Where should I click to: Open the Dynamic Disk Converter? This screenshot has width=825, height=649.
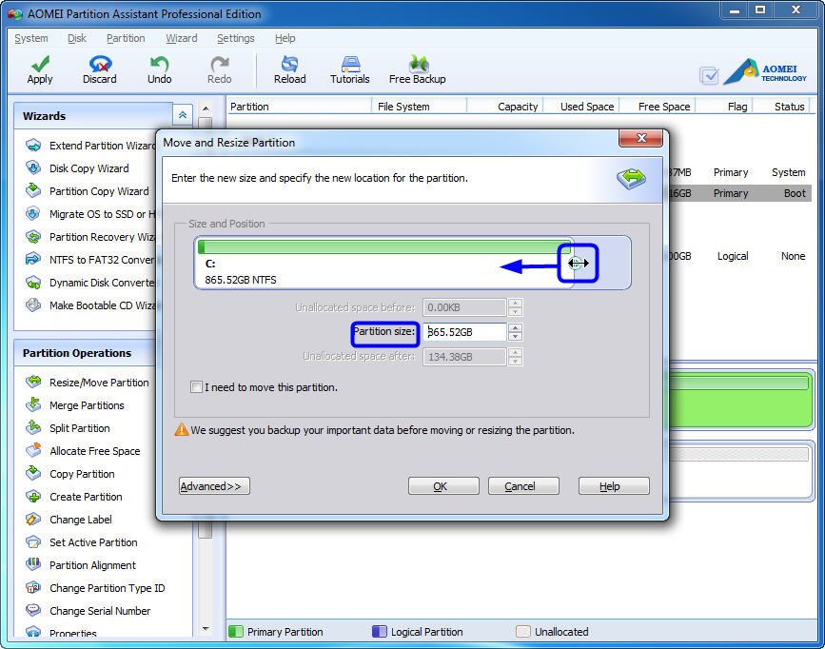(x=90, y=283)
